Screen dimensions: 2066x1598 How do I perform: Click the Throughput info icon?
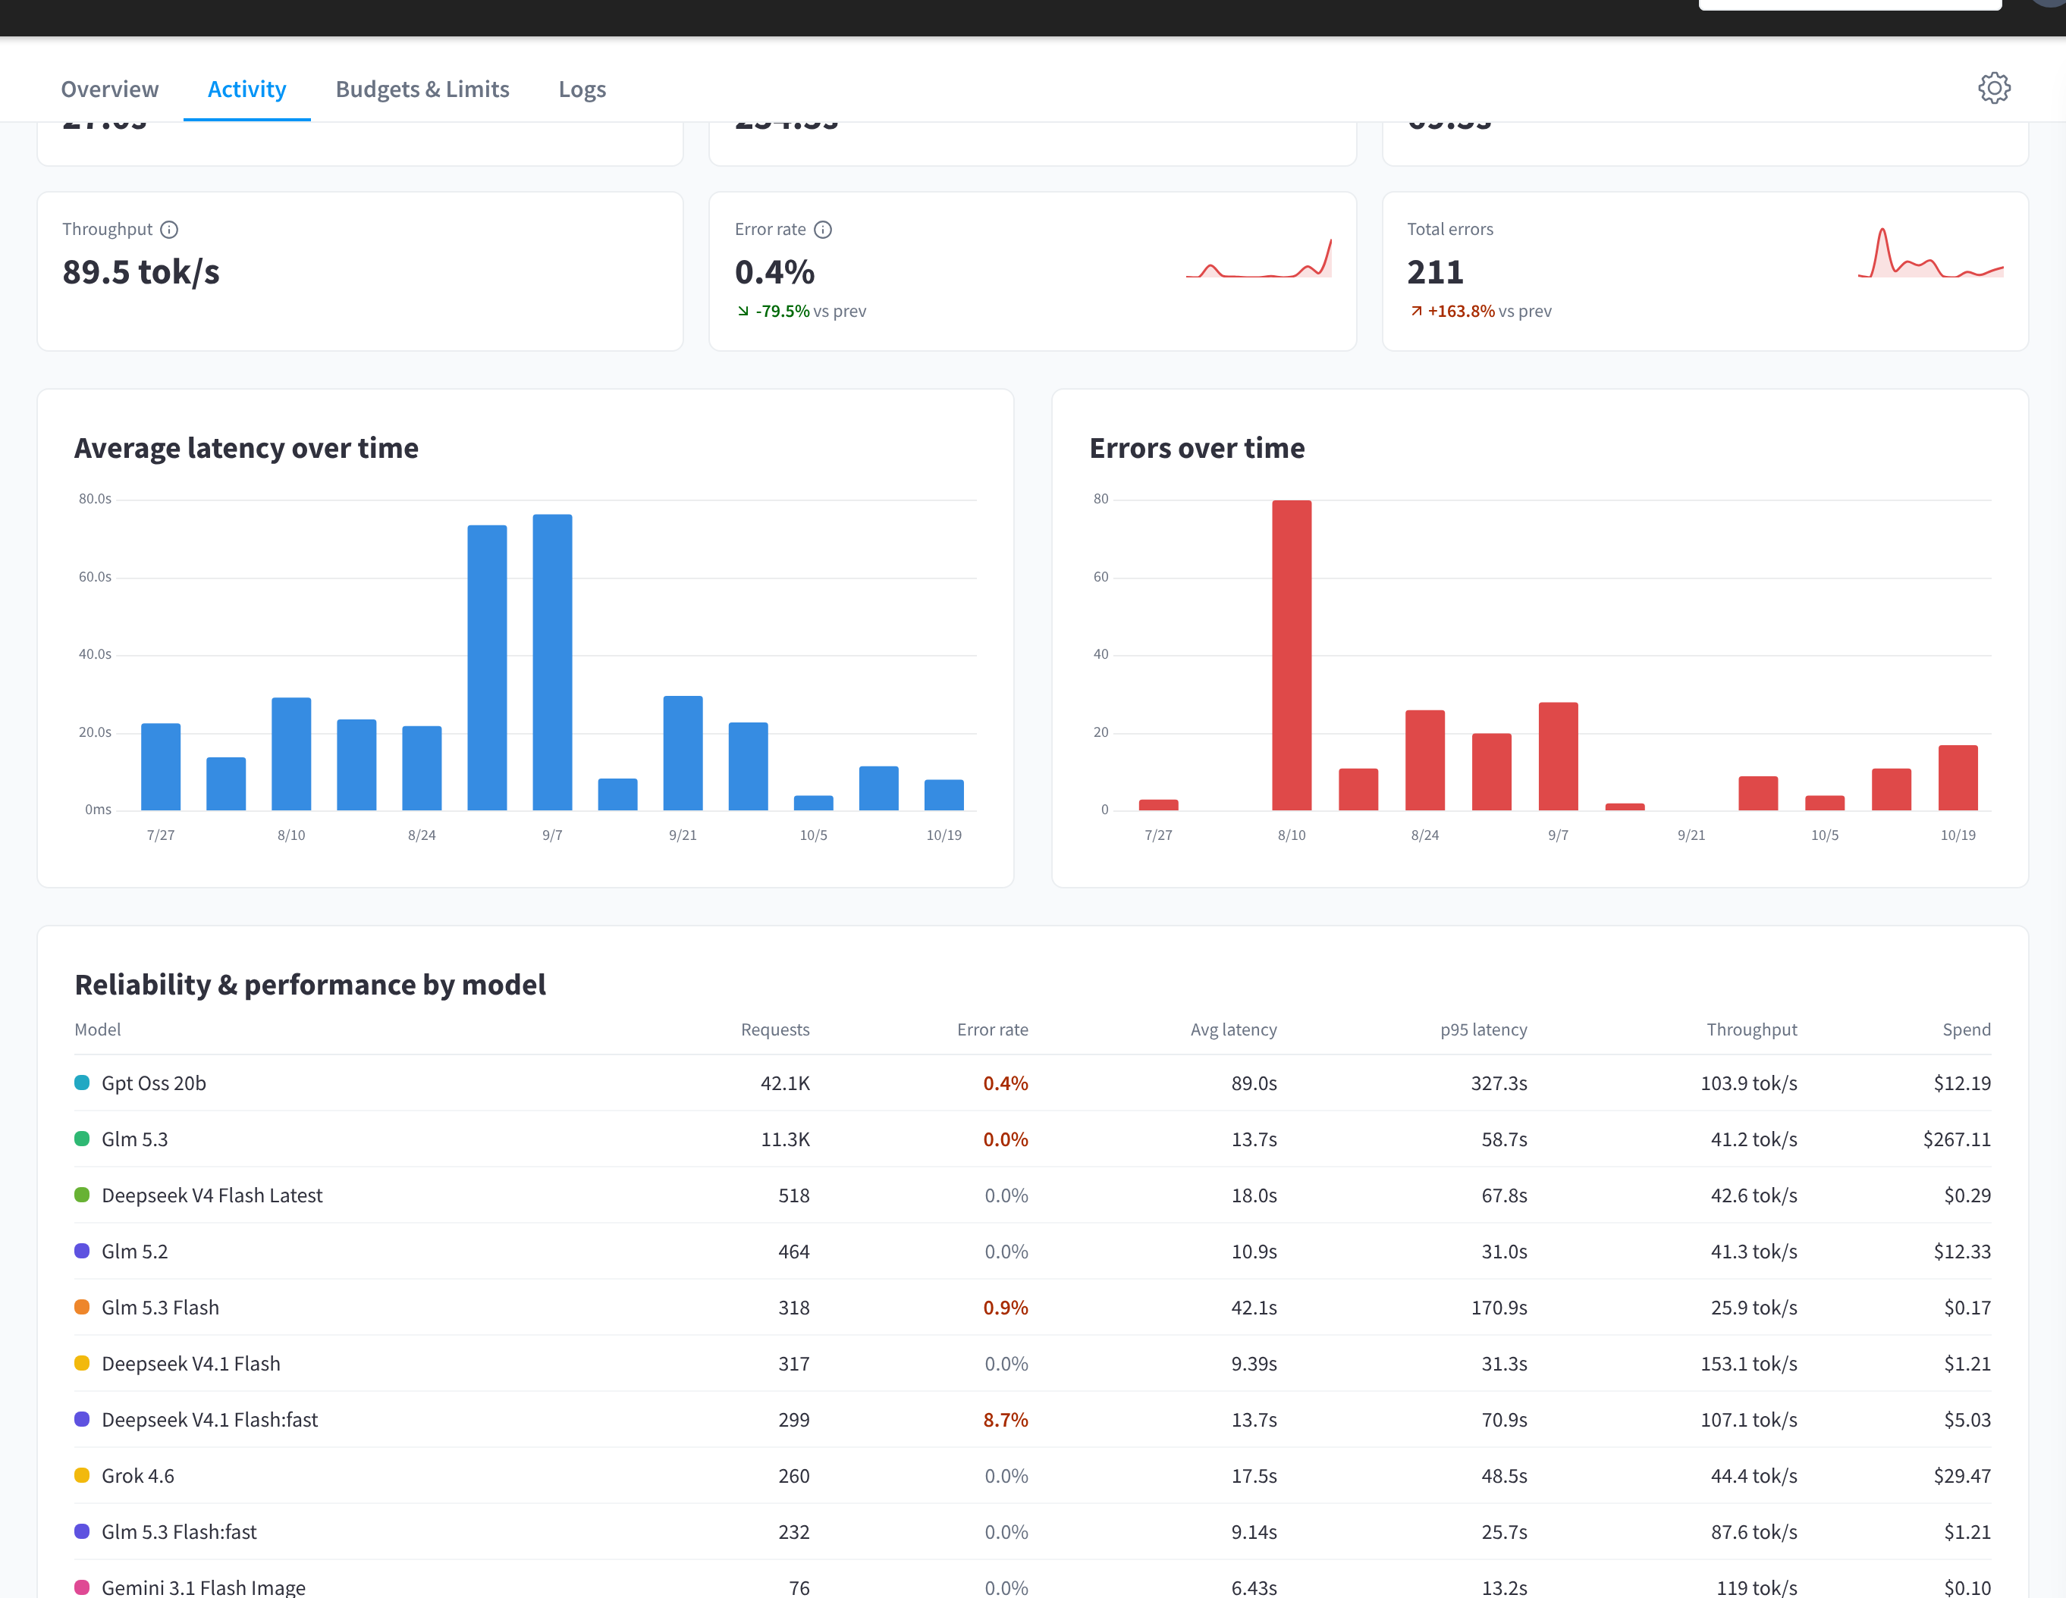click(169, 230)
